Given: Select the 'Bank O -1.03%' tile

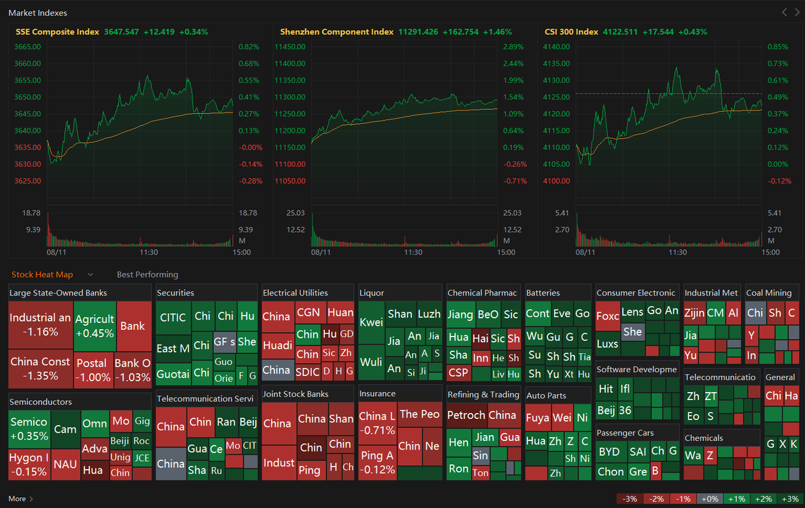Looking at the screenshot, I should [x=132, y=370].
